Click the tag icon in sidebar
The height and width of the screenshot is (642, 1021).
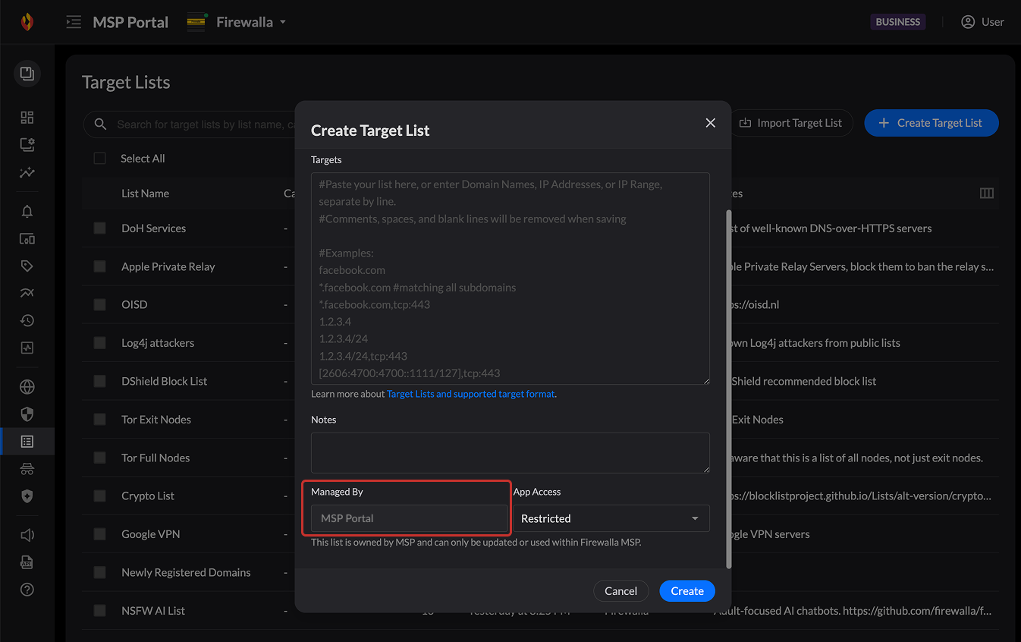27,266
